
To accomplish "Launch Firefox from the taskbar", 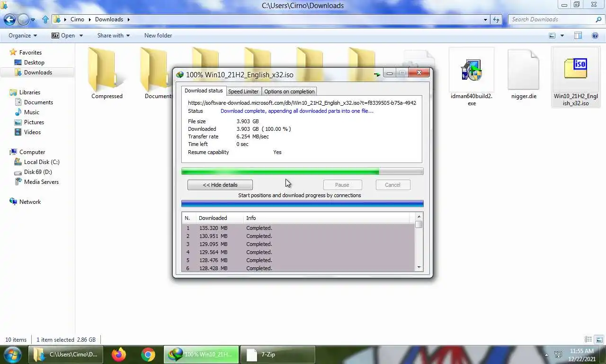I will click(119, 355).
